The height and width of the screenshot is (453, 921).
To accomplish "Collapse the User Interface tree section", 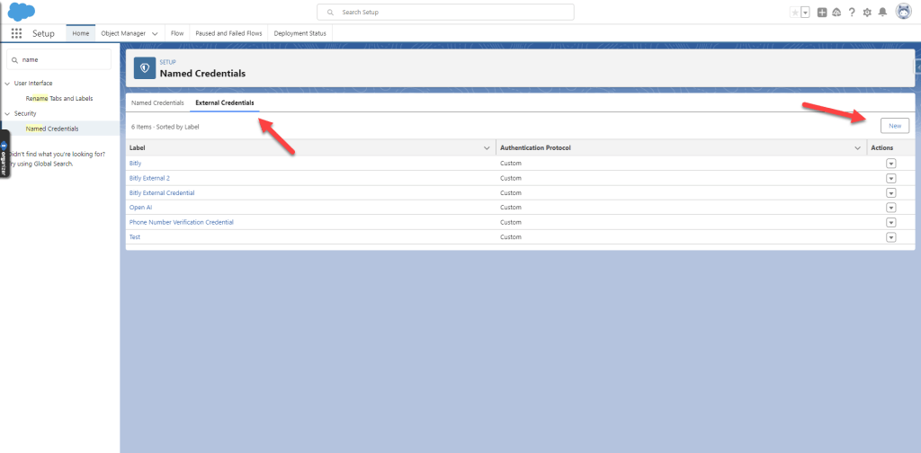I will (x=7, y=84).
